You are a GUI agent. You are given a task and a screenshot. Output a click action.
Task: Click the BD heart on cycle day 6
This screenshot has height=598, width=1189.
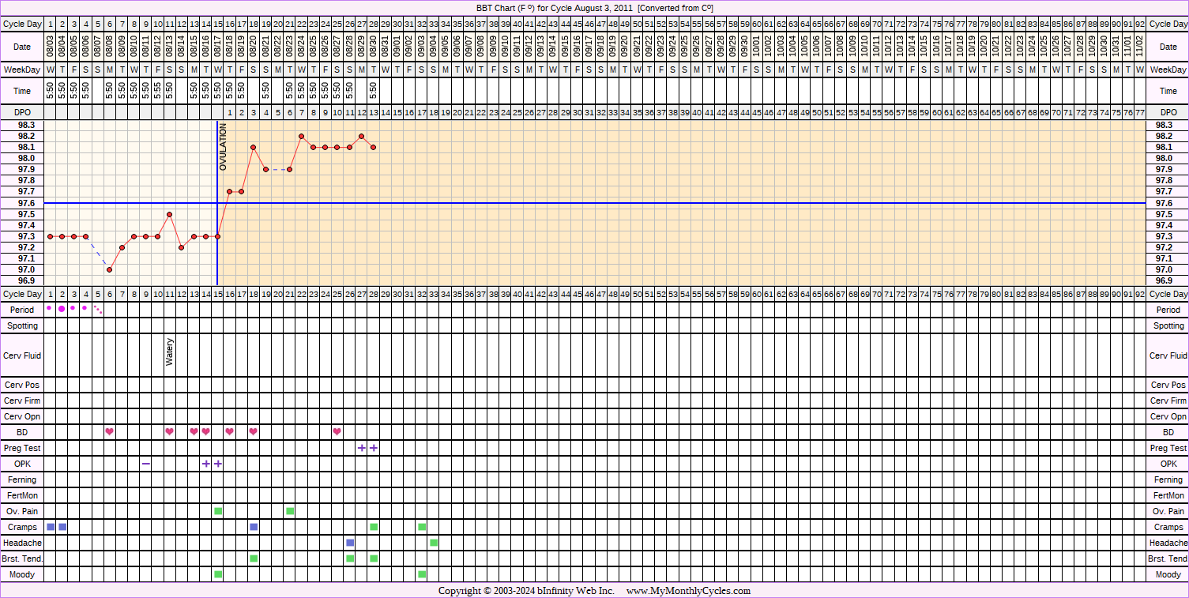[x=110, y=431]
